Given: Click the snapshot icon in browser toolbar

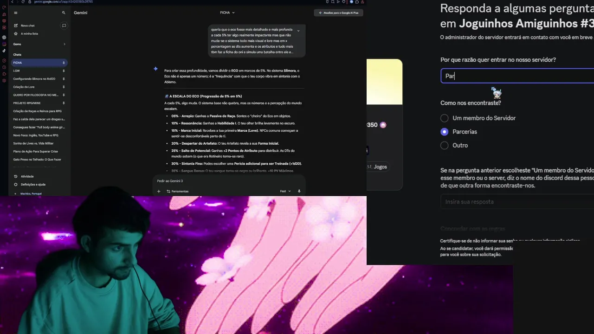Looking at the screenshot, I should pyautogui.click(x=333, y=2).
